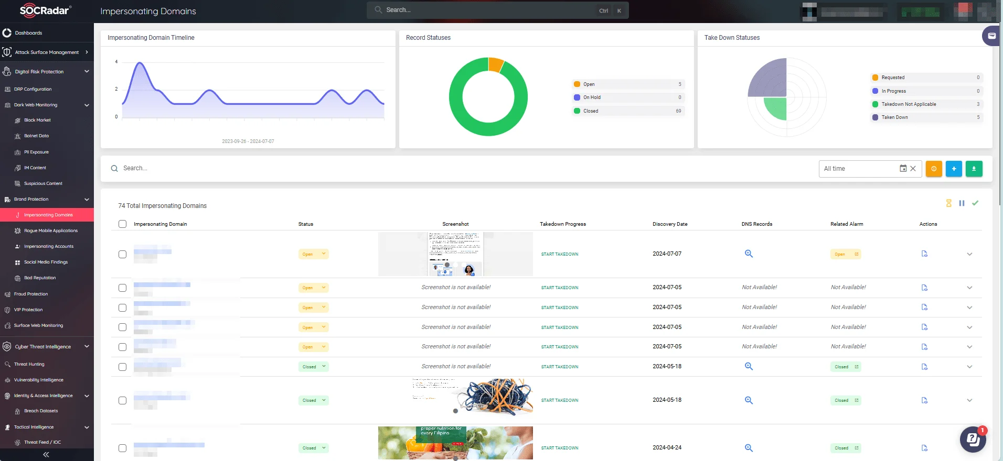Expand row details for 2024-07-07 entry
This screenshot has height=461, width=1003.
coord(969,254)
